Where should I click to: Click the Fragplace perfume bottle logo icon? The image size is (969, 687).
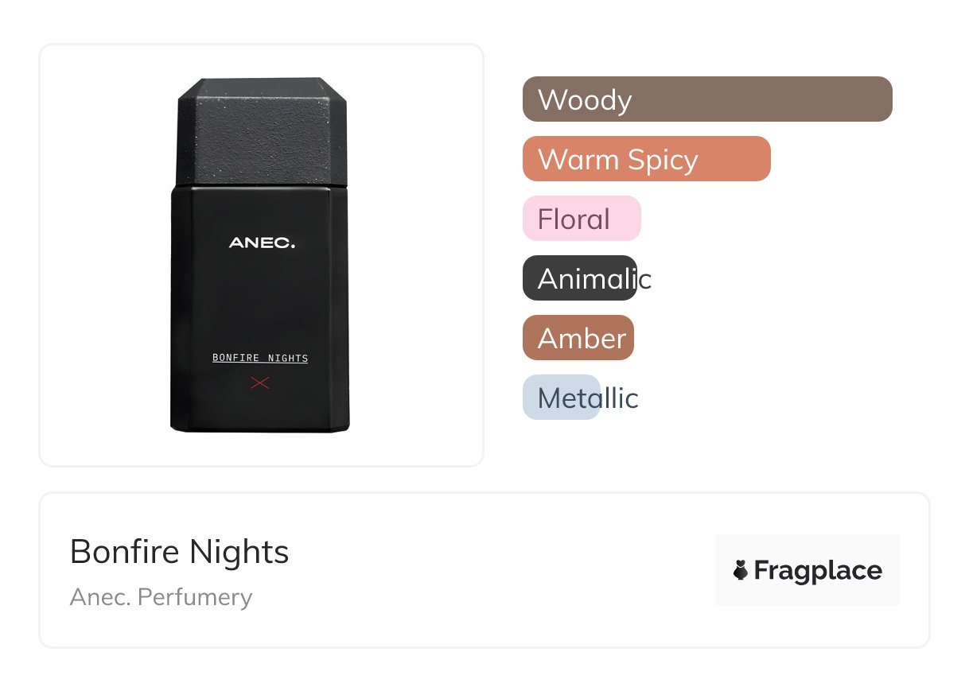point(741,570)
